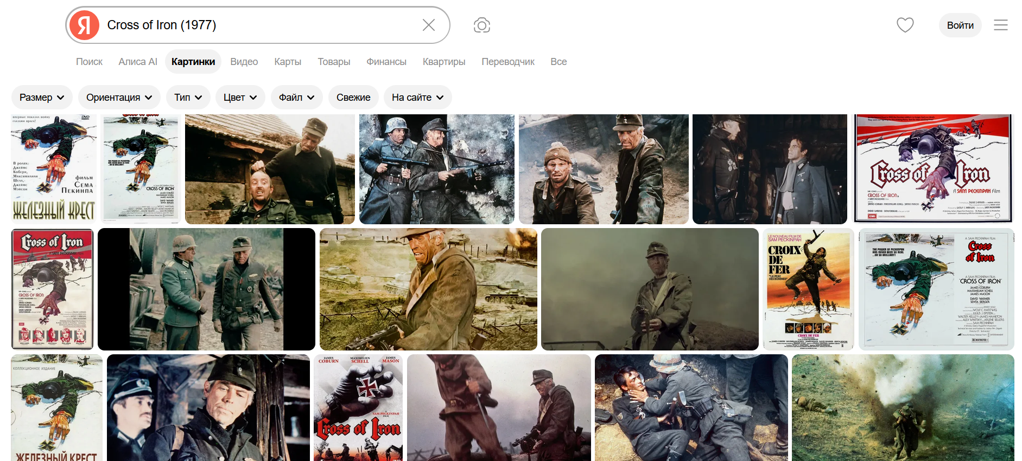Open the Цвет filter dropdown
Screen dimensions: 1022x461
(240, 98)
